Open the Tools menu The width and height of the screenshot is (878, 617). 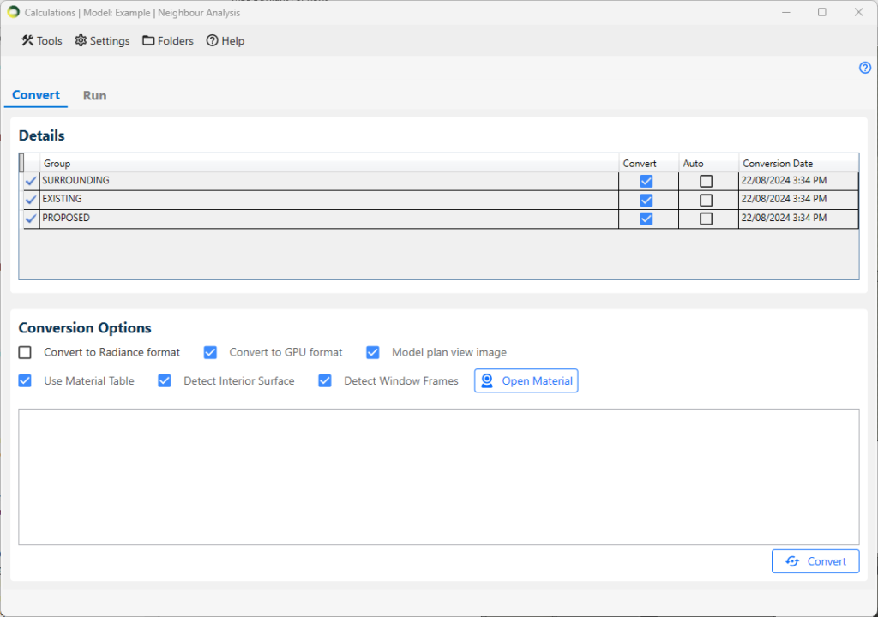click(x=42, y=41)
